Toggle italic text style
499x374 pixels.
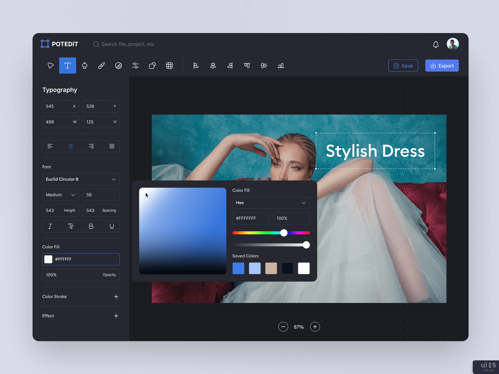(x=50, y=226)
